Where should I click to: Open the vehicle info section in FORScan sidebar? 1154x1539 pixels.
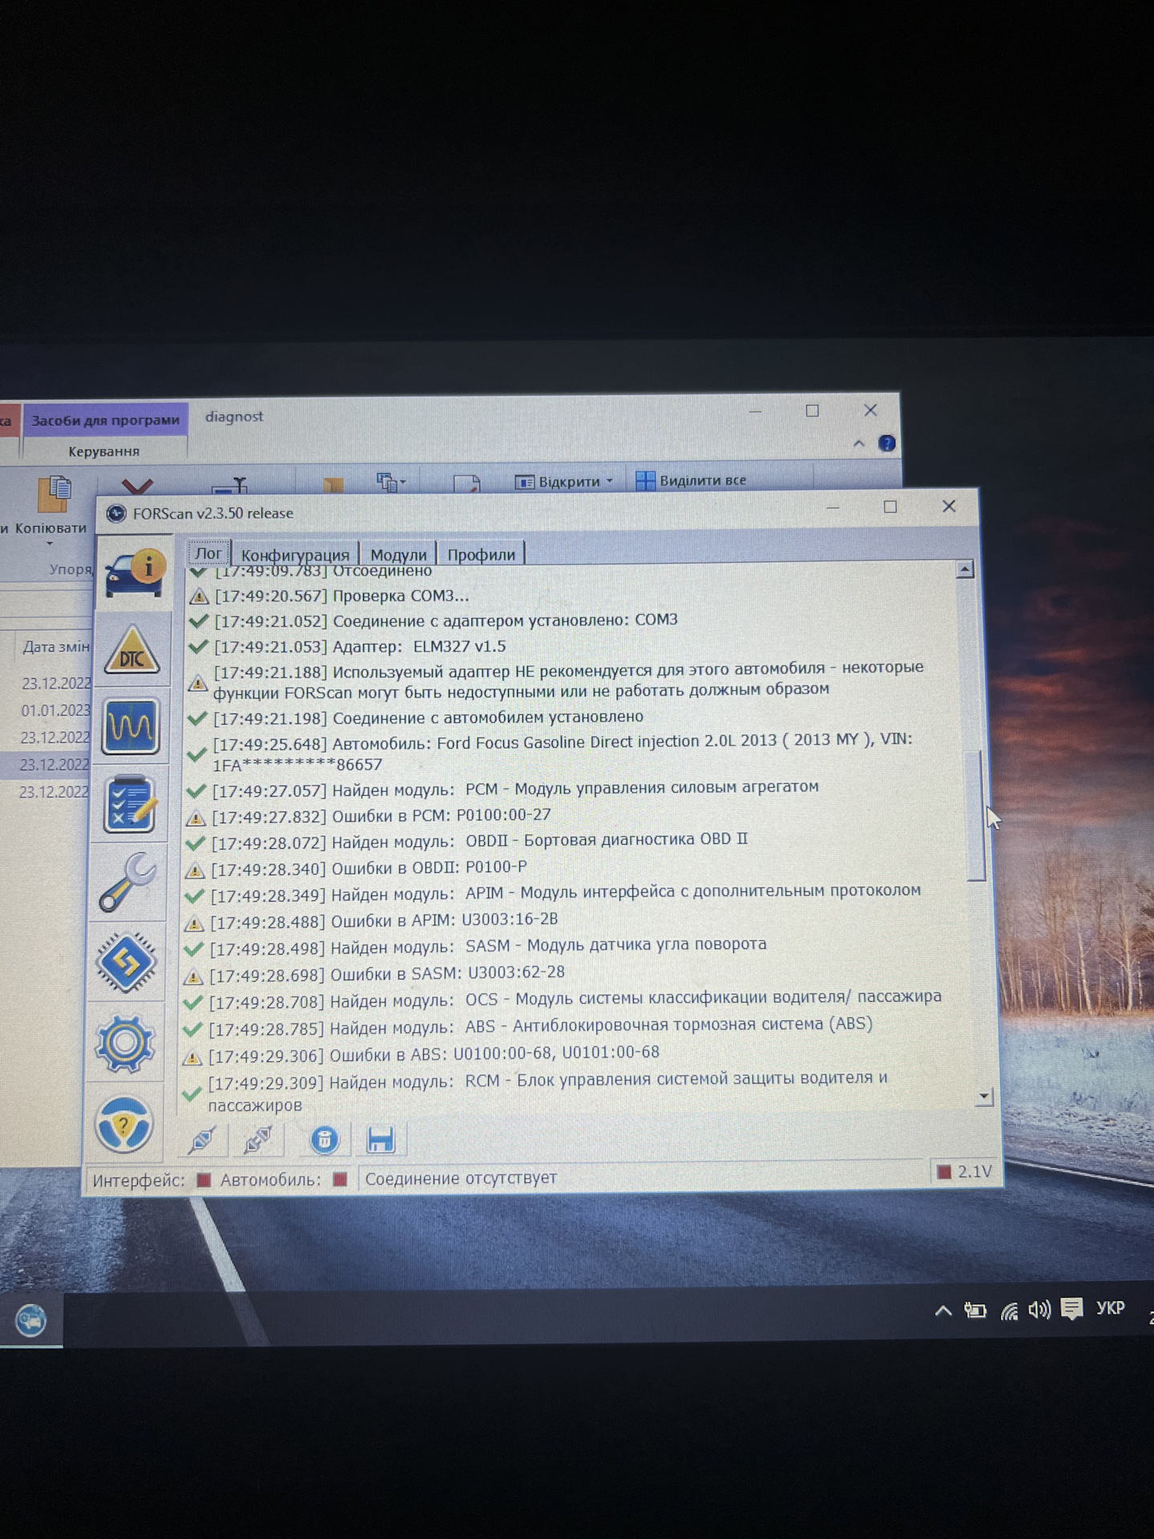pos(135,573)
